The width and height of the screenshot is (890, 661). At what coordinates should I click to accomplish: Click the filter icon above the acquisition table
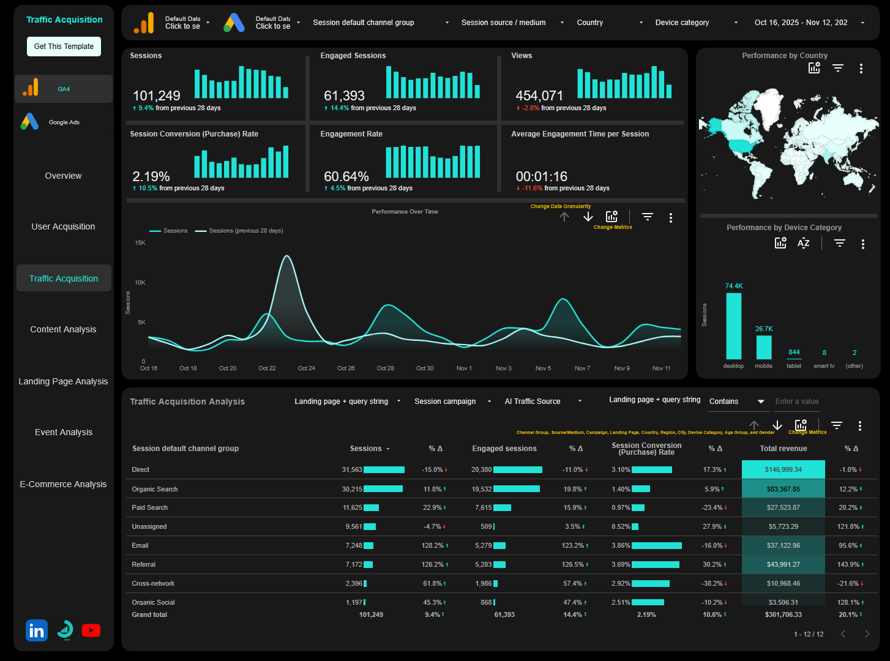point(837,425)
